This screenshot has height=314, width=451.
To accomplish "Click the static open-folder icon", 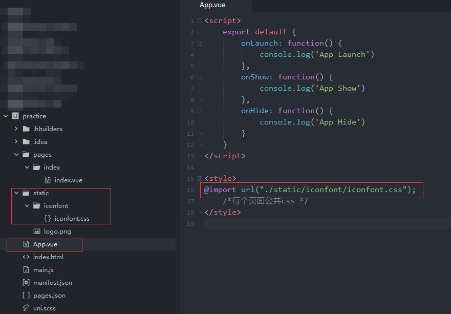I will [x=26, y=193].
